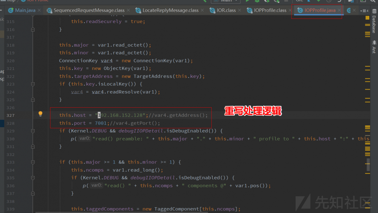
Task: Collapse the code block ending at line 316
Action: (x=33, y=29)
